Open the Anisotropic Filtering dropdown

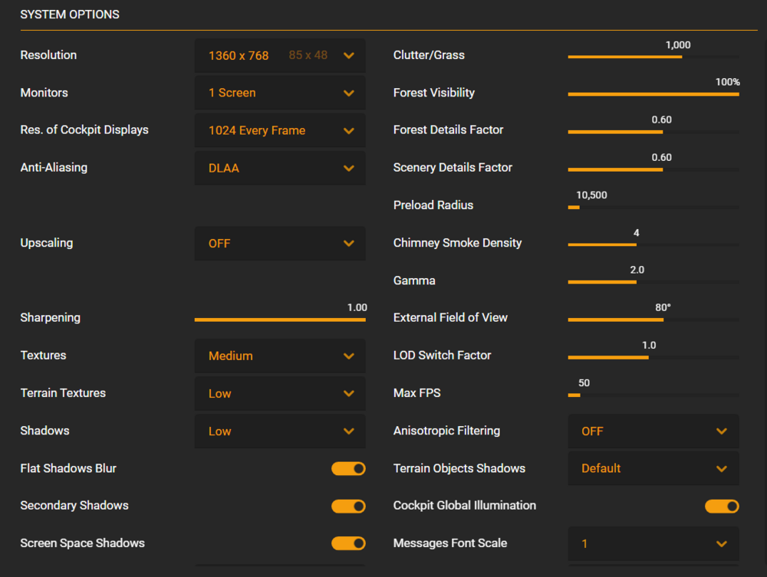[x=653, y=431]
